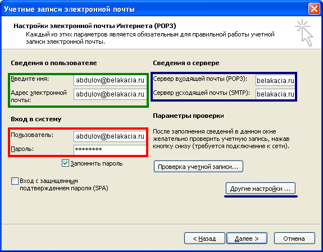
Task: Proceed with the Далее button
Action: click(247, 239)
